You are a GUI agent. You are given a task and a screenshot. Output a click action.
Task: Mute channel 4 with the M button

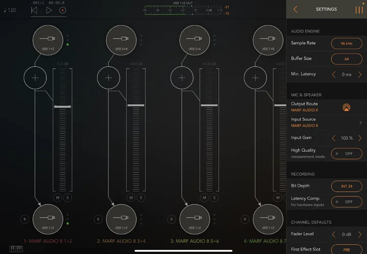pyautogui.click(x=278, y=198)
